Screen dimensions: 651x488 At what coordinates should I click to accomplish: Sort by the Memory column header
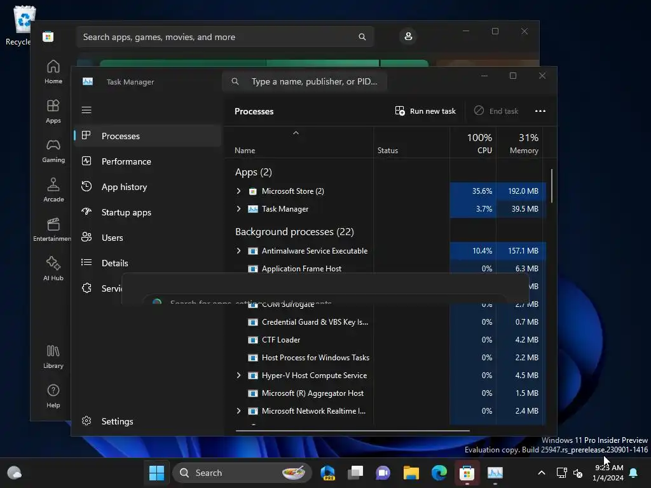click(519, 143)
